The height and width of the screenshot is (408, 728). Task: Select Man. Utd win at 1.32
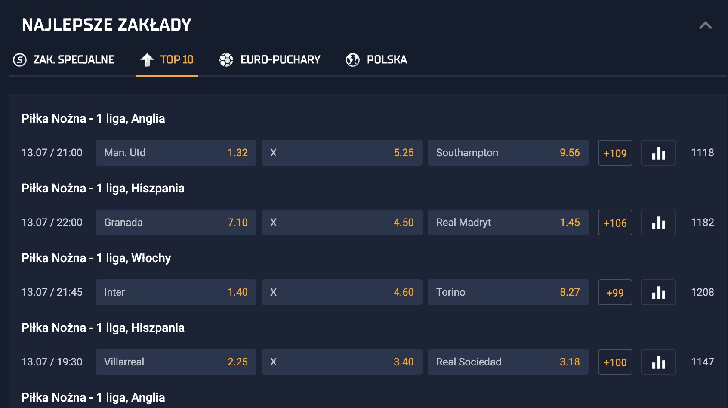176,153
